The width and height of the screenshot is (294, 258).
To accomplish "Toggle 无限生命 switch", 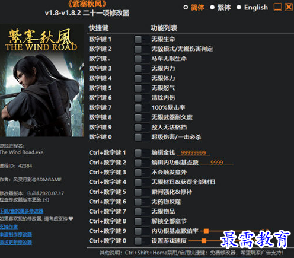I will [x=142, y=39].
